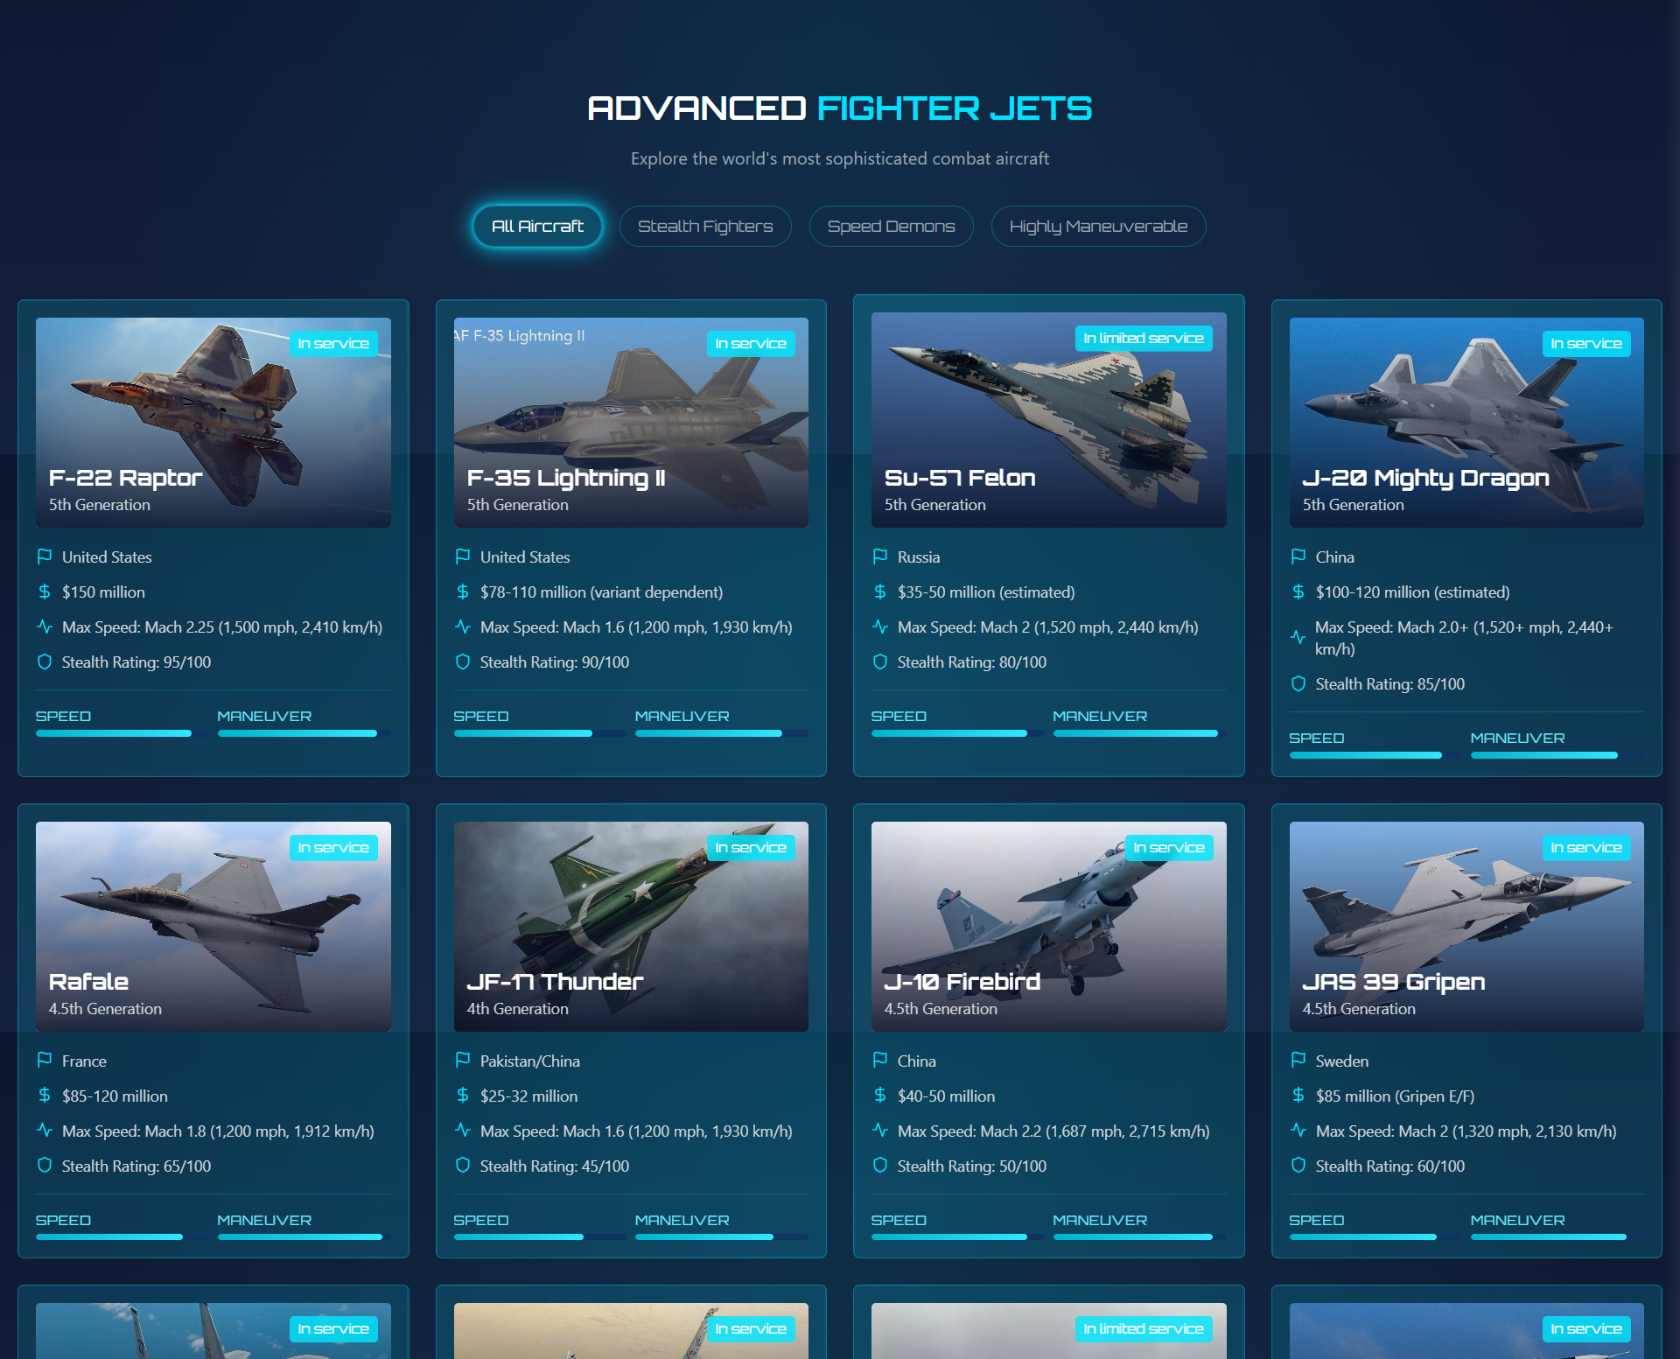Click the SPEED bar on JF-17 Thunder card
1680x1359 pixels.
pyautogui.click(x=540, y=1237)
